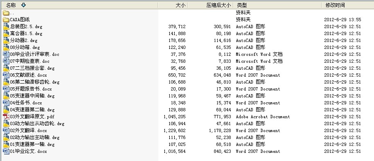Select the parent directory ".." folder icon
Image resolution: width=374 pixels, height=161 pixels.
(x=6, y=13)
